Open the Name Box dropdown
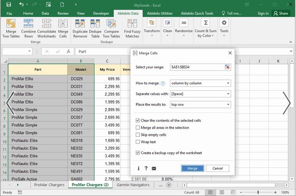The image size is (296, 196). 29,51
